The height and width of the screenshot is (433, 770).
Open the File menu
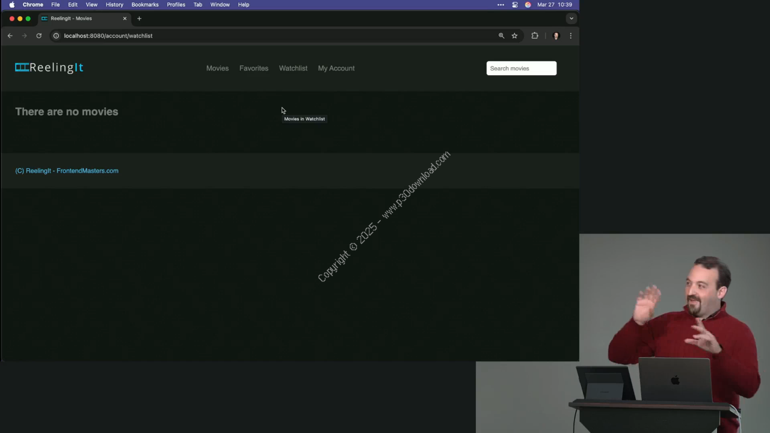(55, 4)
